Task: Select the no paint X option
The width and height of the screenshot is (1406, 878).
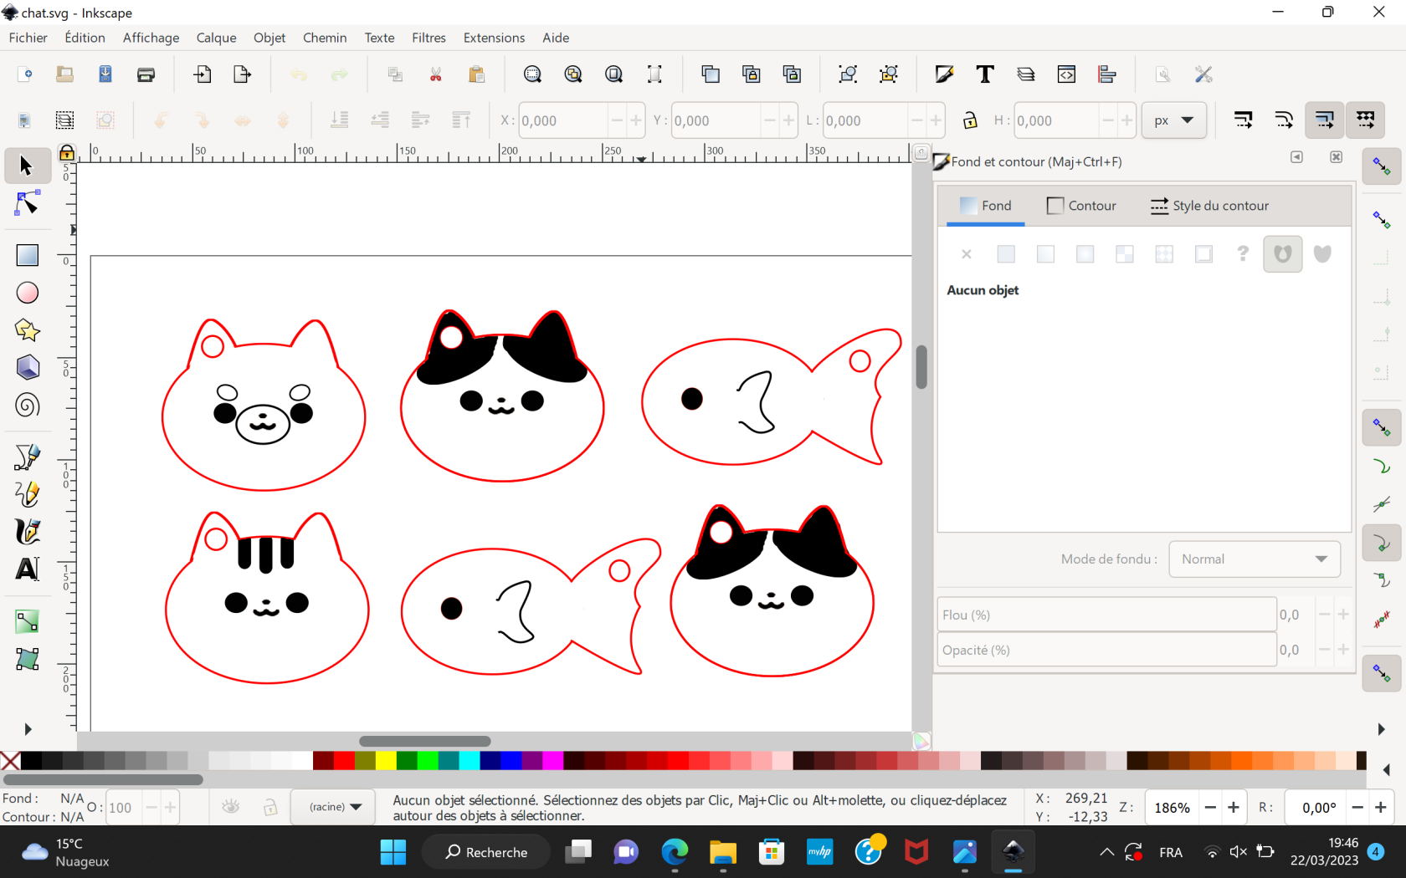Action: [x=967, y=254]
